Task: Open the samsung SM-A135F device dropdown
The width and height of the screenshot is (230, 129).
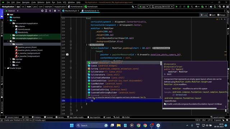Action: point(162,6)
